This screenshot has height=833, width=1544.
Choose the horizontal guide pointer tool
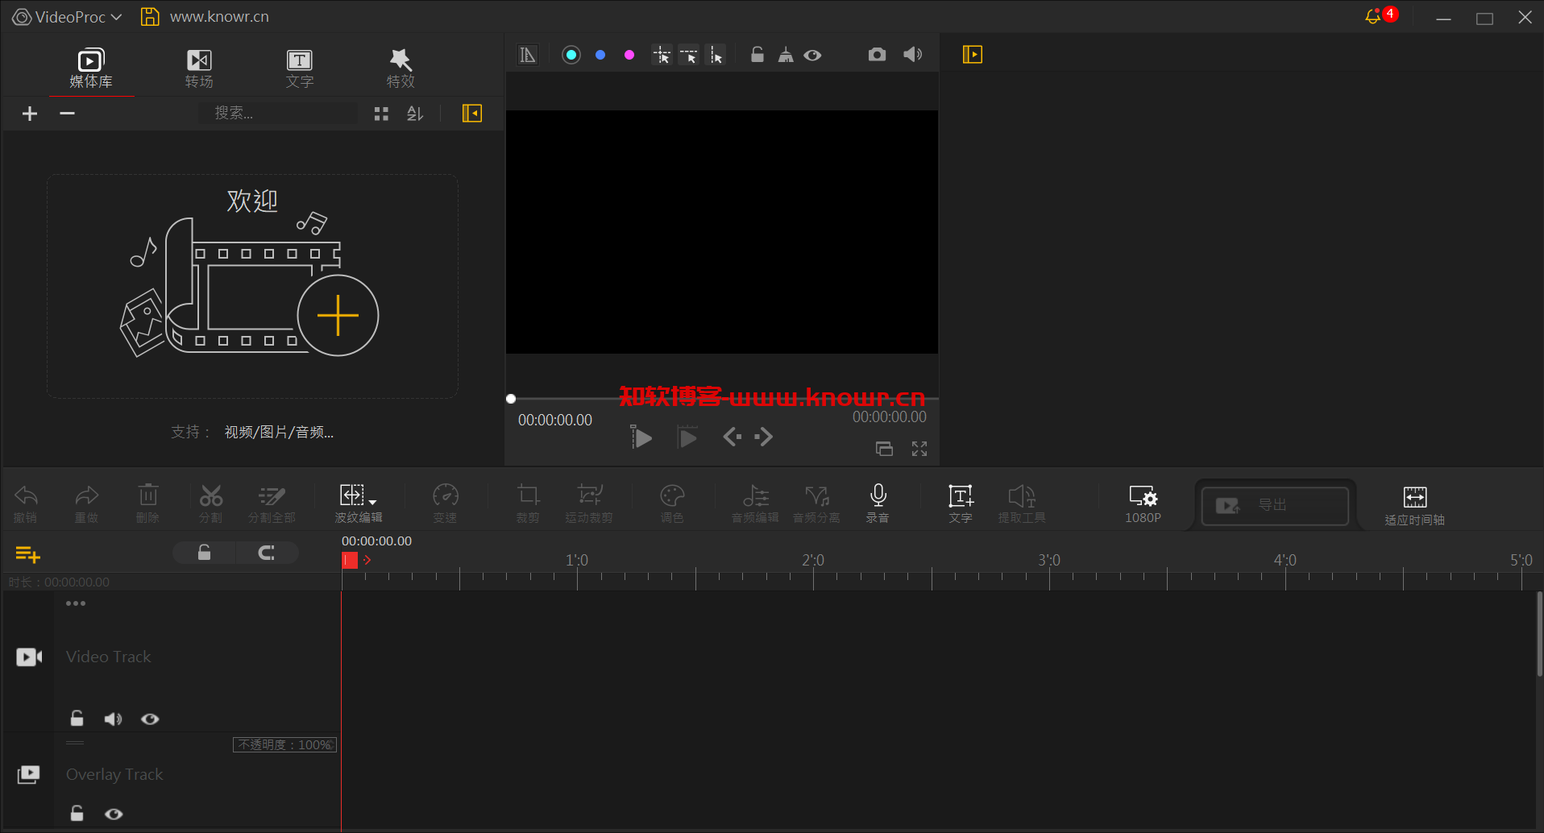(x=689, y=55)
